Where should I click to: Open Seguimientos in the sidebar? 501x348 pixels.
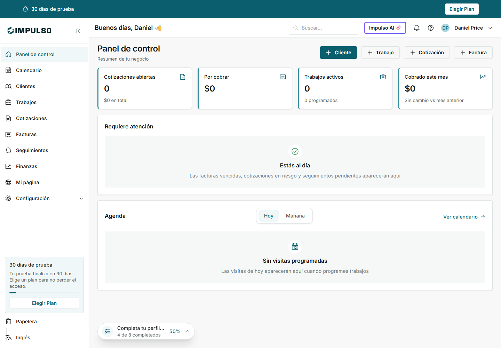pyautogui.click(x=45, y=150)
